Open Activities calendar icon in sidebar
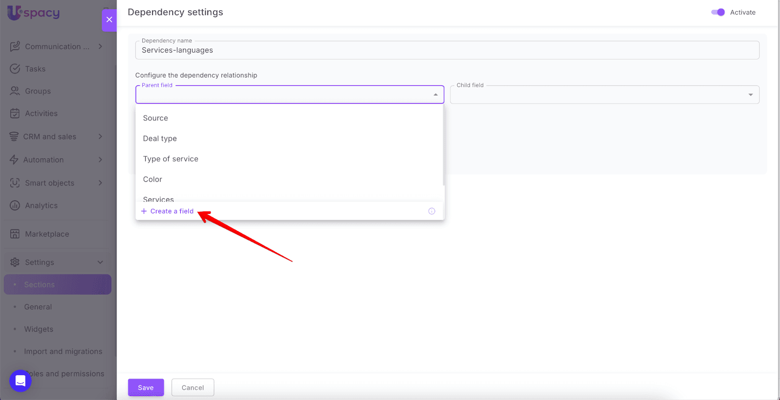 point(15,114)
